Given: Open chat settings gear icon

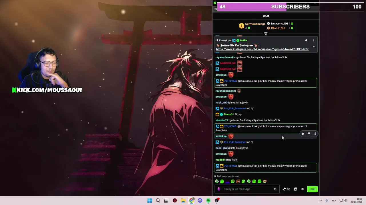Looking at the screenshot, I should (x=303, y=189).
